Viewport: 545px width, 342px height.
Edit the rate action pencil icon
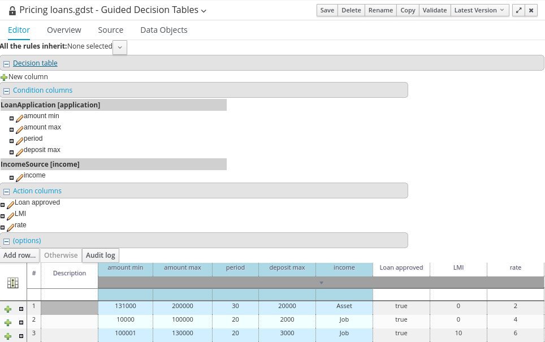[10, 228]
